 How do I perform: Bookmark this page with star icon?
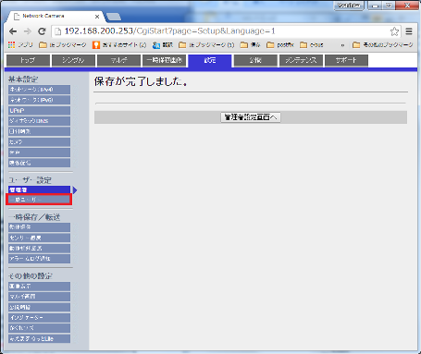coord(394,31)
